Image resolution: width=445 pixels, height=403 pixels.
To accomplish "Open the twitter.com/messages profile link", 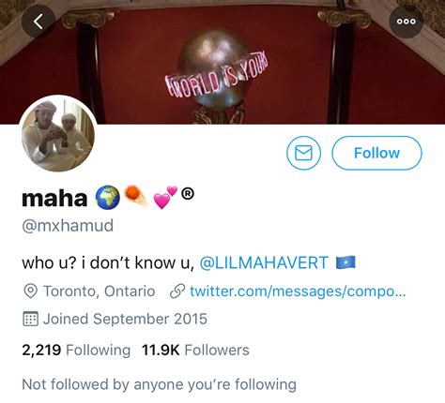I will point(298,291).
